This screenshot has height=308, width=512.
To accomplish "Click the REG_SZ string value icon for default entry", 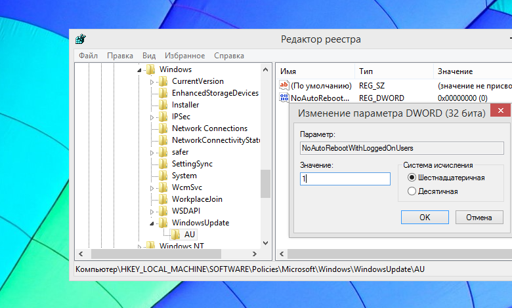I will click(284, 85).
